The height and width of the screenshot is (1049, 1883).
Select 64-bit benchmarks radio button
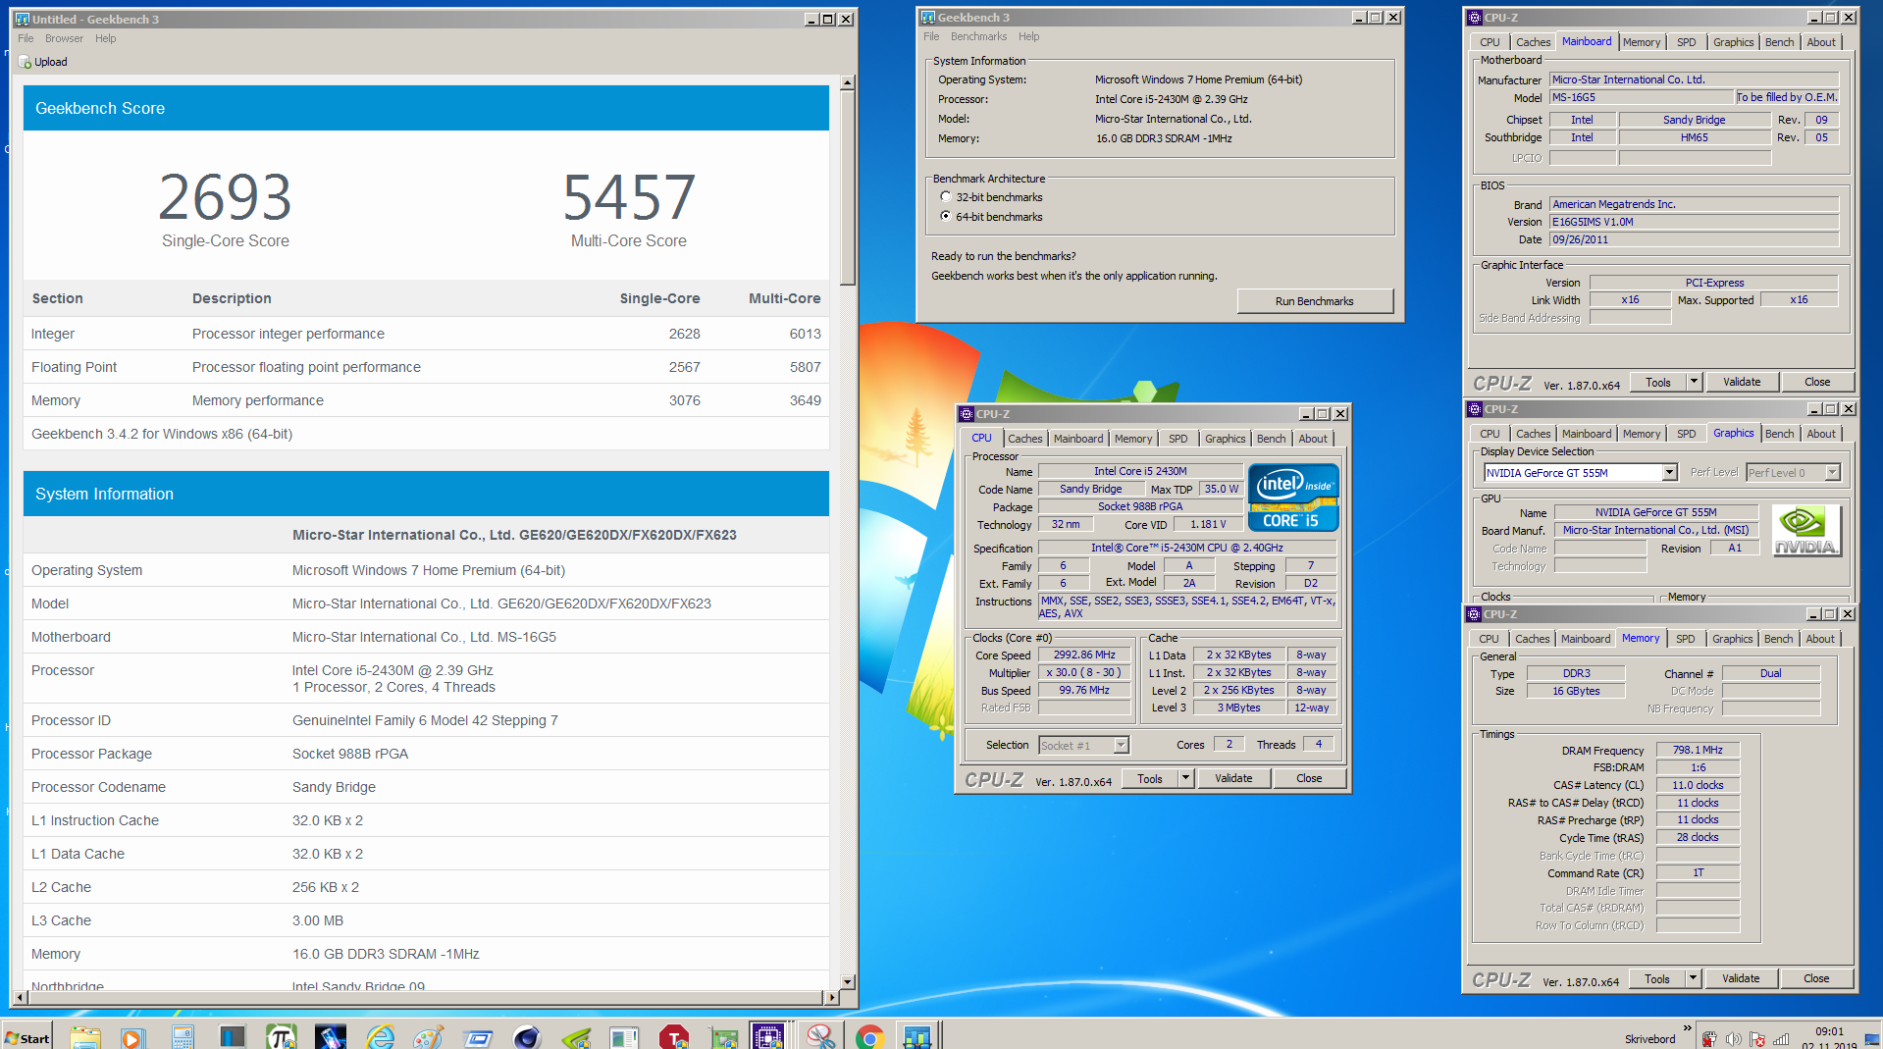(946, 216)
